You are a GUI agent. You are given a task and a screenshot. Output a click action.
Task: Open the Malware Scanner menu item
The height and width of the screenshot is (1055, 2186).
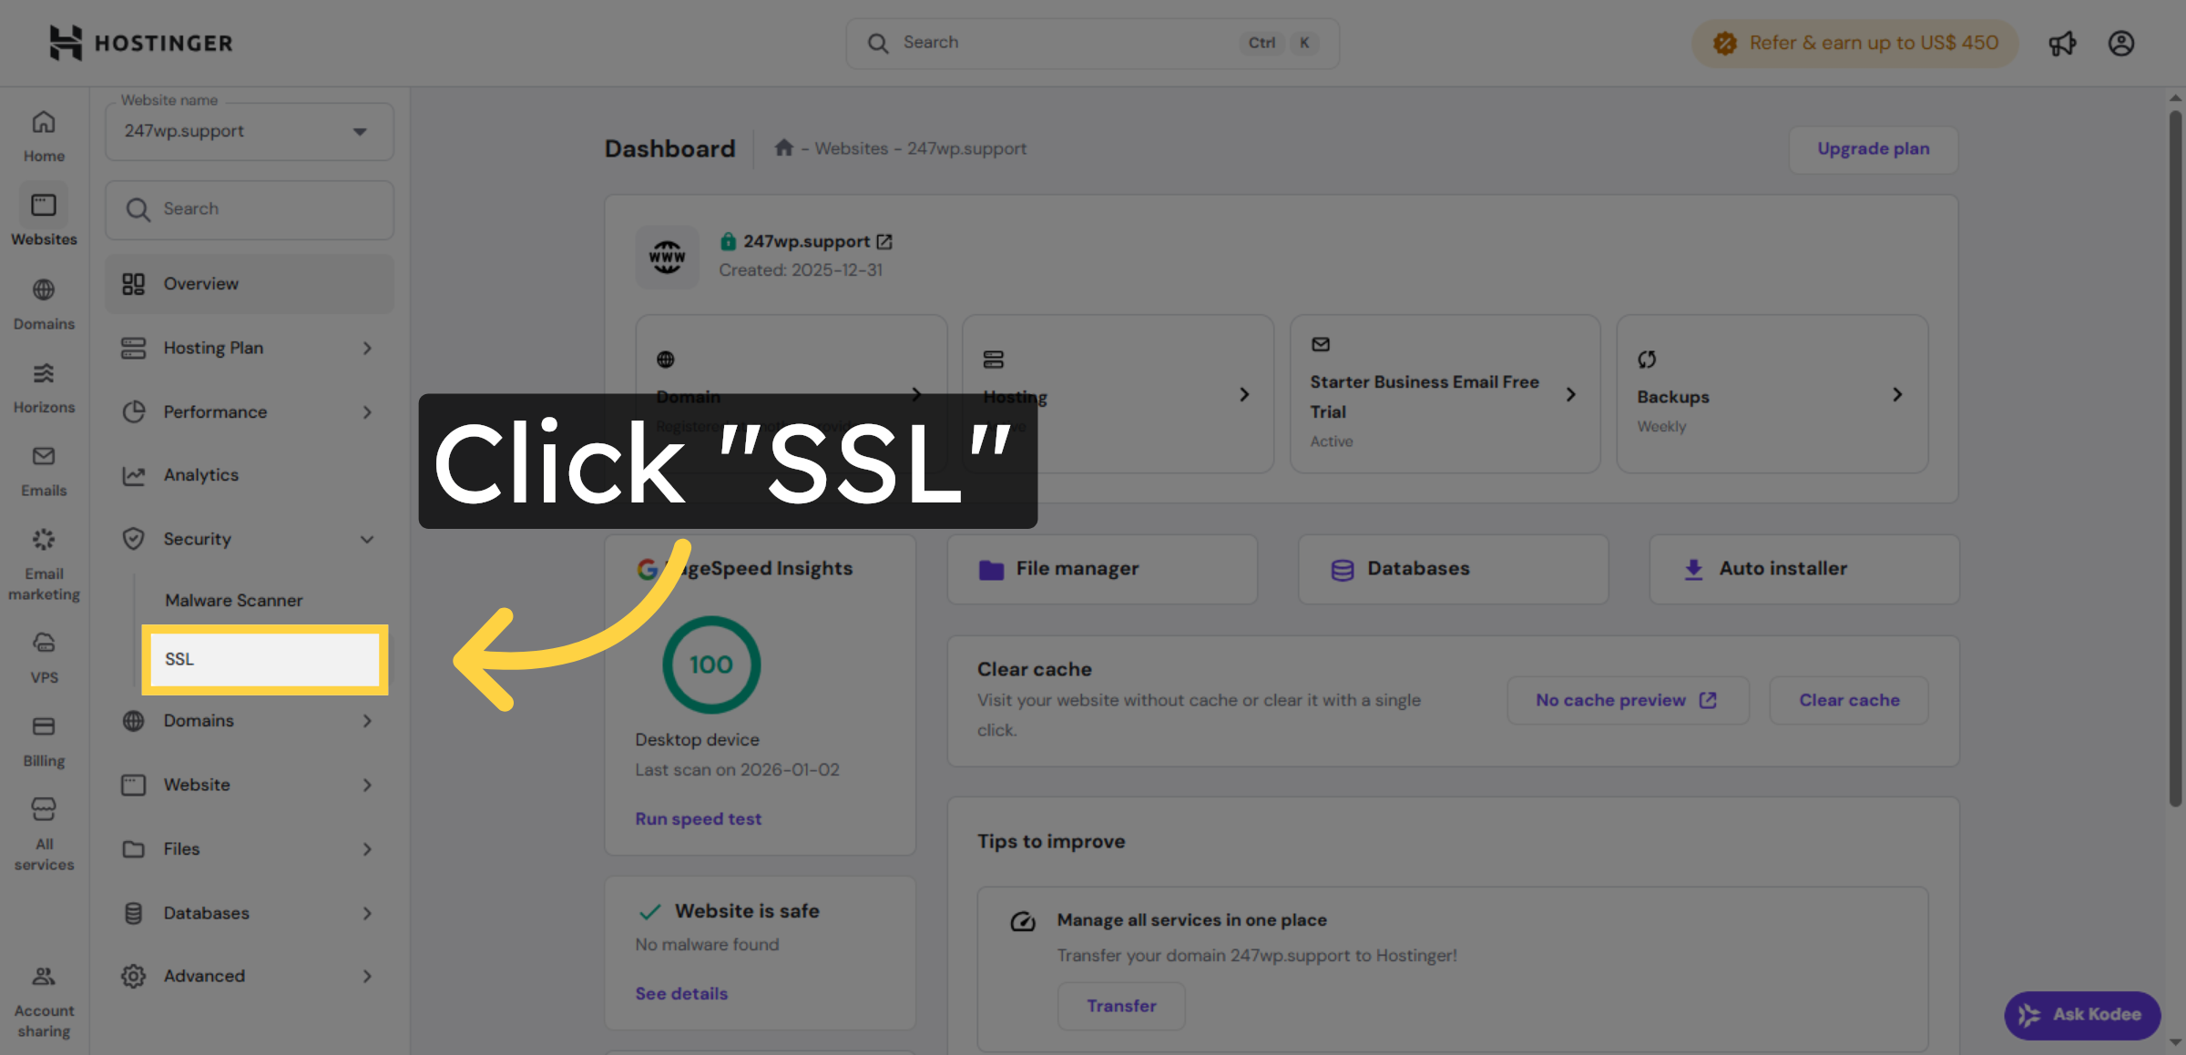[x=233, y=600]
